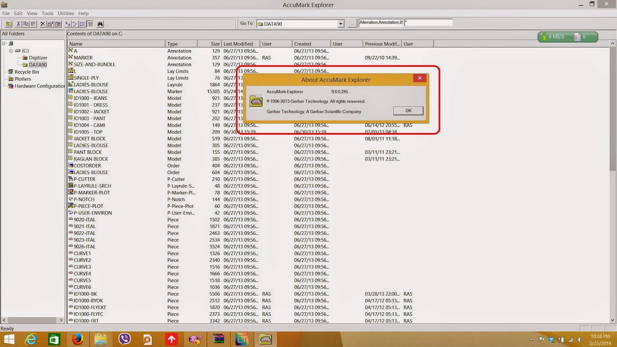This screenshot has height=347, width=617.
Task: Click the red up-arrow taskbar app
Action: pos(171,339)
